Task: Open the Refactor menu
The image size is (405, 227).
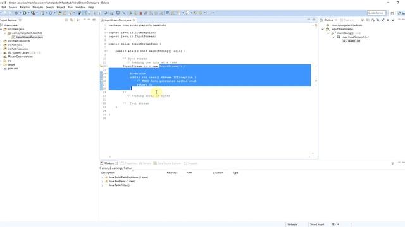Action: click(x=25, y=7)
